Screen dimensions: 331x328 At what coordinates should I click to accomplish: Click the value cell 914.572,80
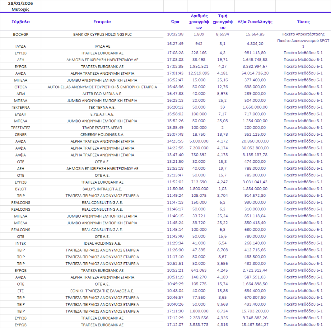point(255,195)
